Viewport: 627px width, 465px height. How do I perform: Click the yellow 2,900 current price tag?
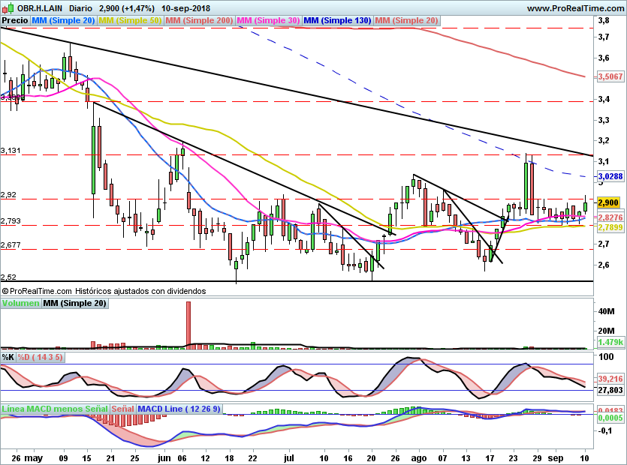click(607, 202)
